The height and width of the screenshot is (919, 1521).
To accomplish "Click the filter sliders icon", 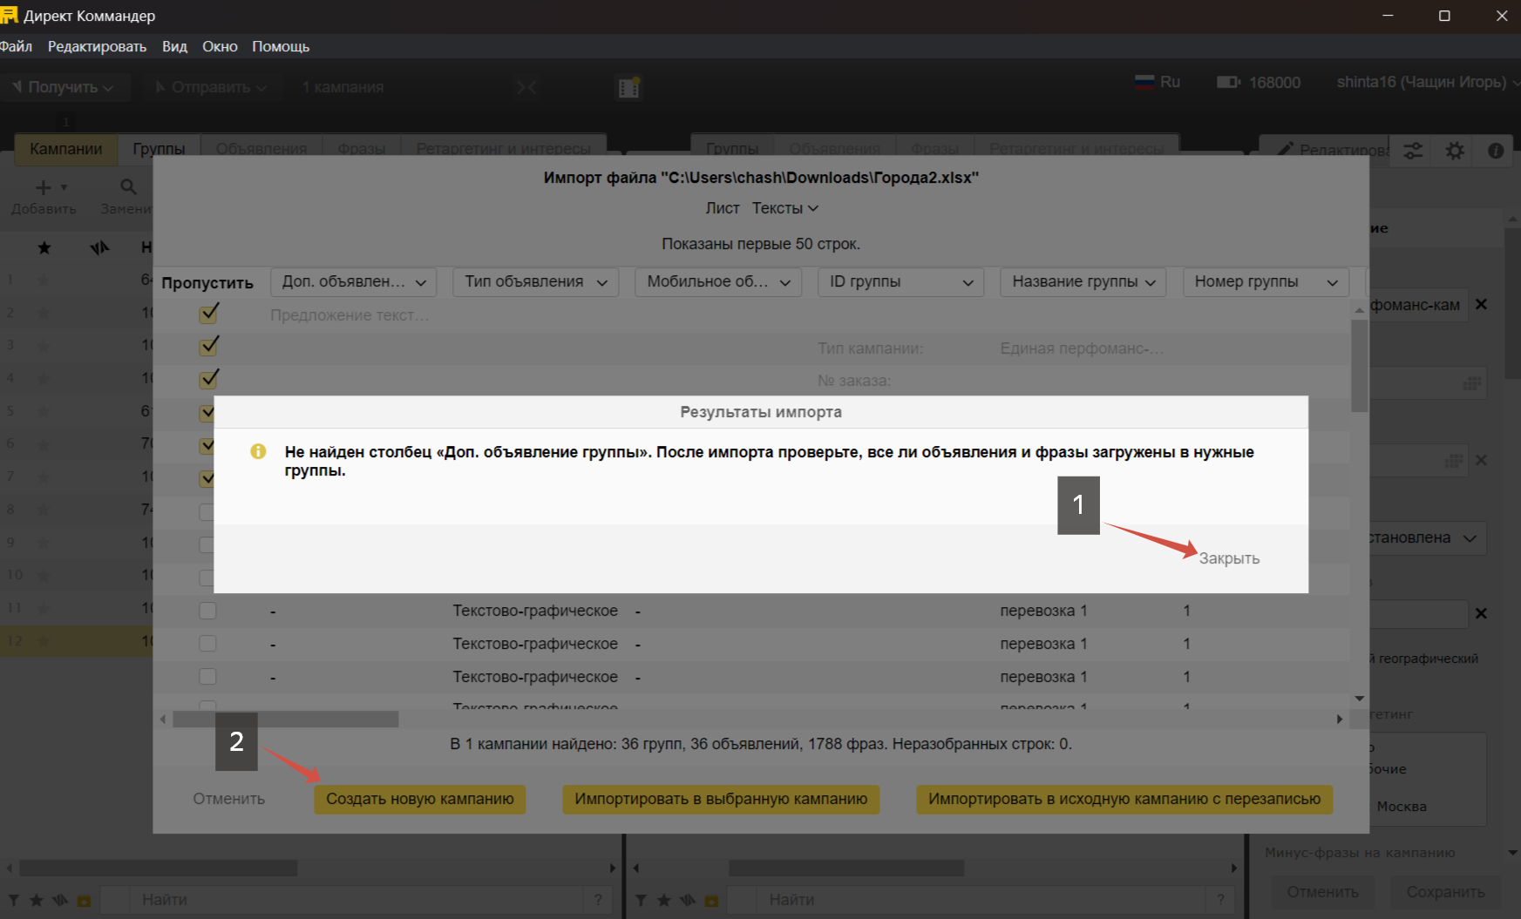I will [1413, 151].
